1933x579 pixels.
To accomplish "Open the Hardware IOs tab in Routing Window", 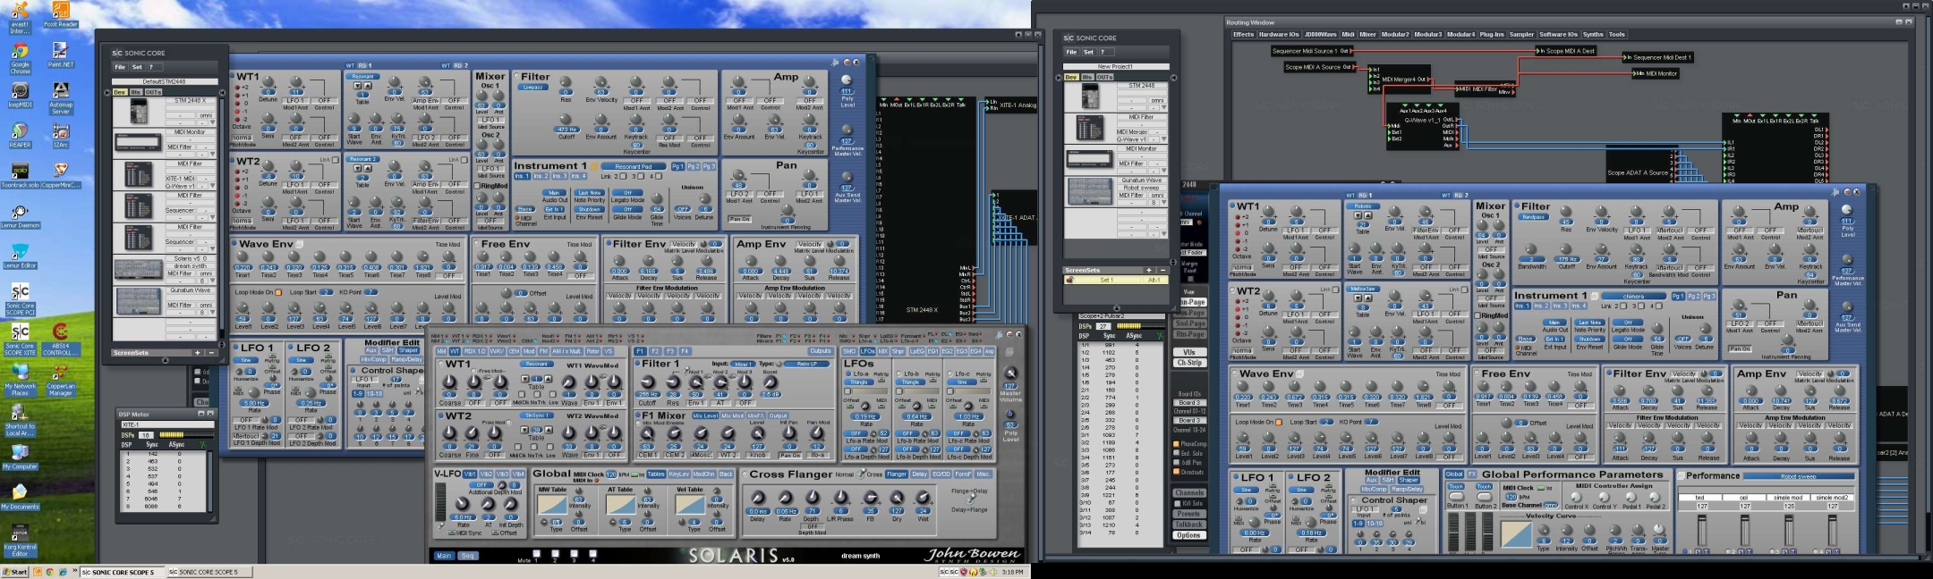I will [x=1279, y=34].
